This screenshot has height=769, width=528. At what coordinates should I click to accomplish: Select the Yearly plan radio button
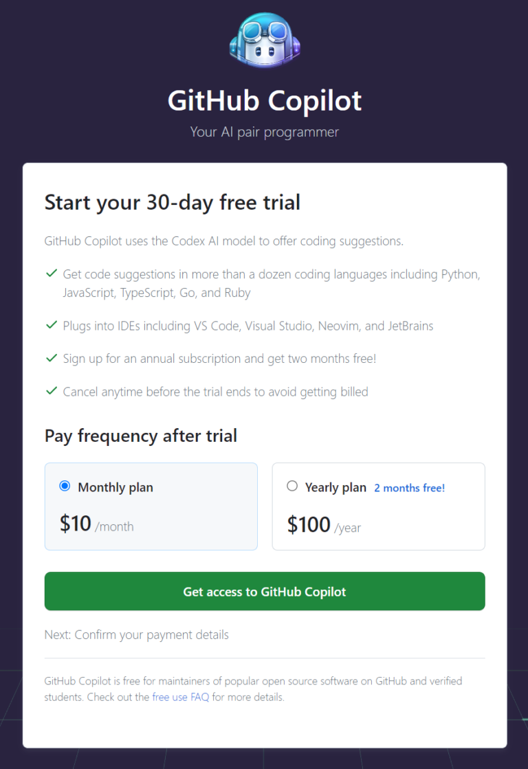click(x=292, y=486)
